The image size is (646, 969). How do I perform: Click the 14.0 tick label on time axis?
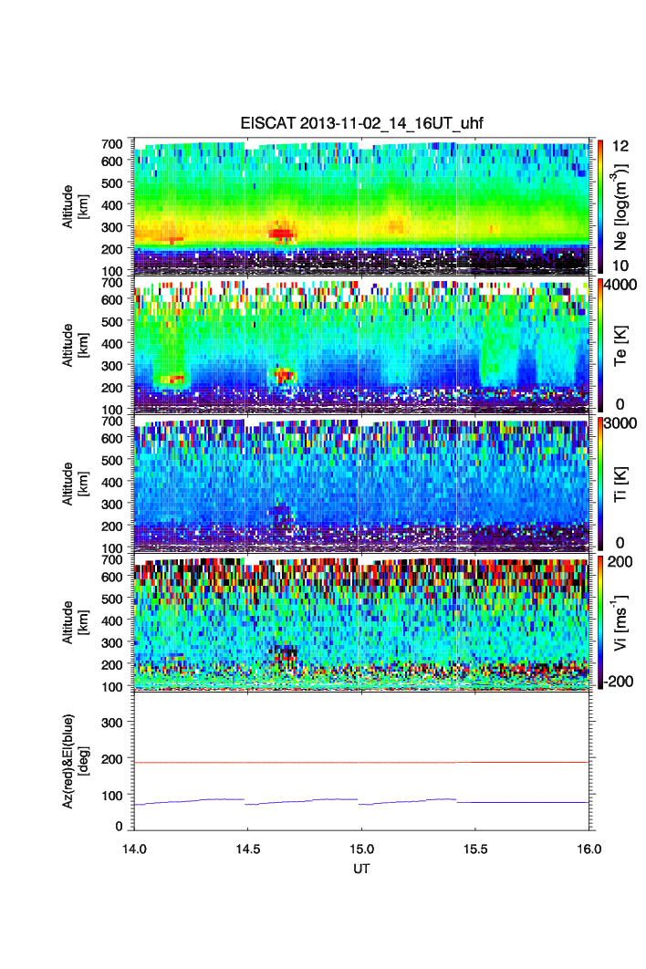(135, 849)
